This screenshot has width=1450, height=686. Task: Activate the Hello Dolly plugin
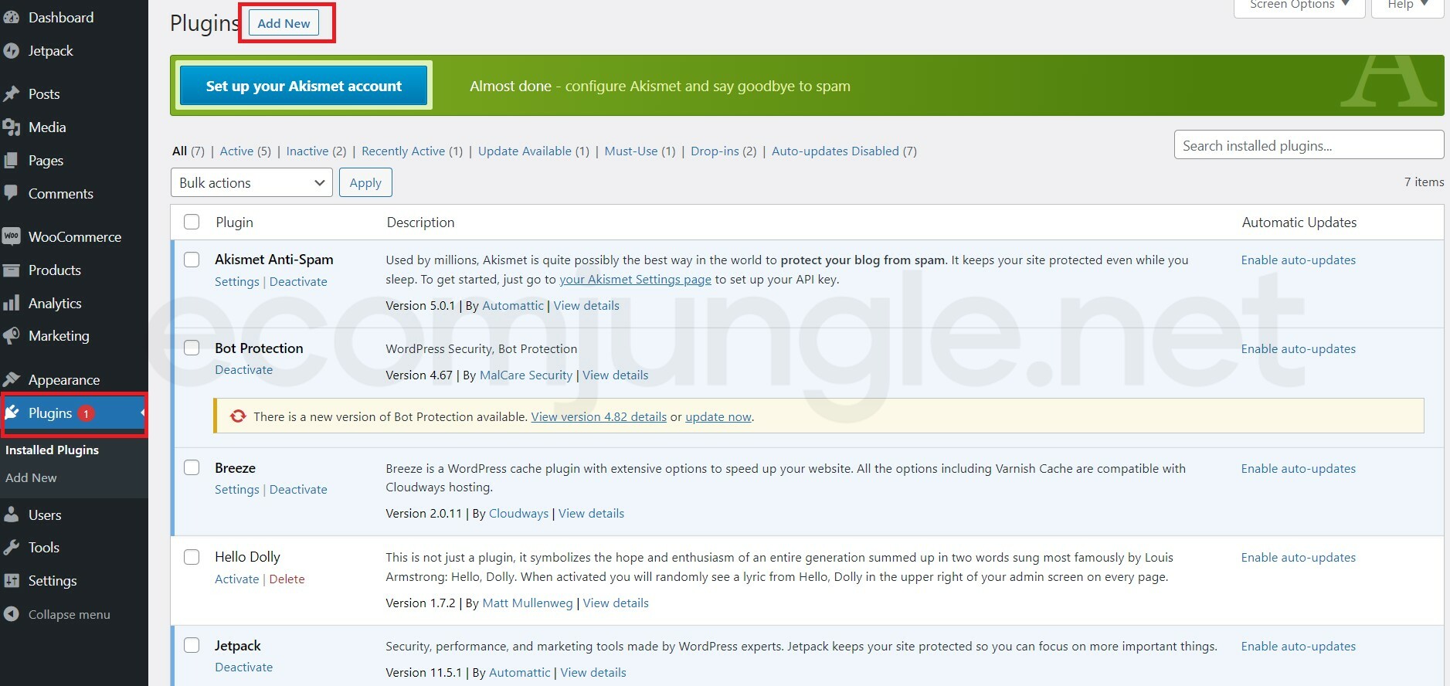[x=236, y=579]
